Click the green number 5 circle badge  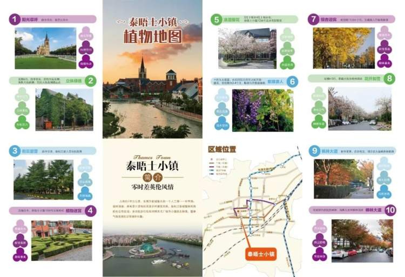click(217, 19)
